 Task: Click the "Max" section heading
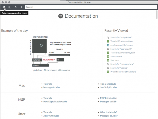point(22,86)
